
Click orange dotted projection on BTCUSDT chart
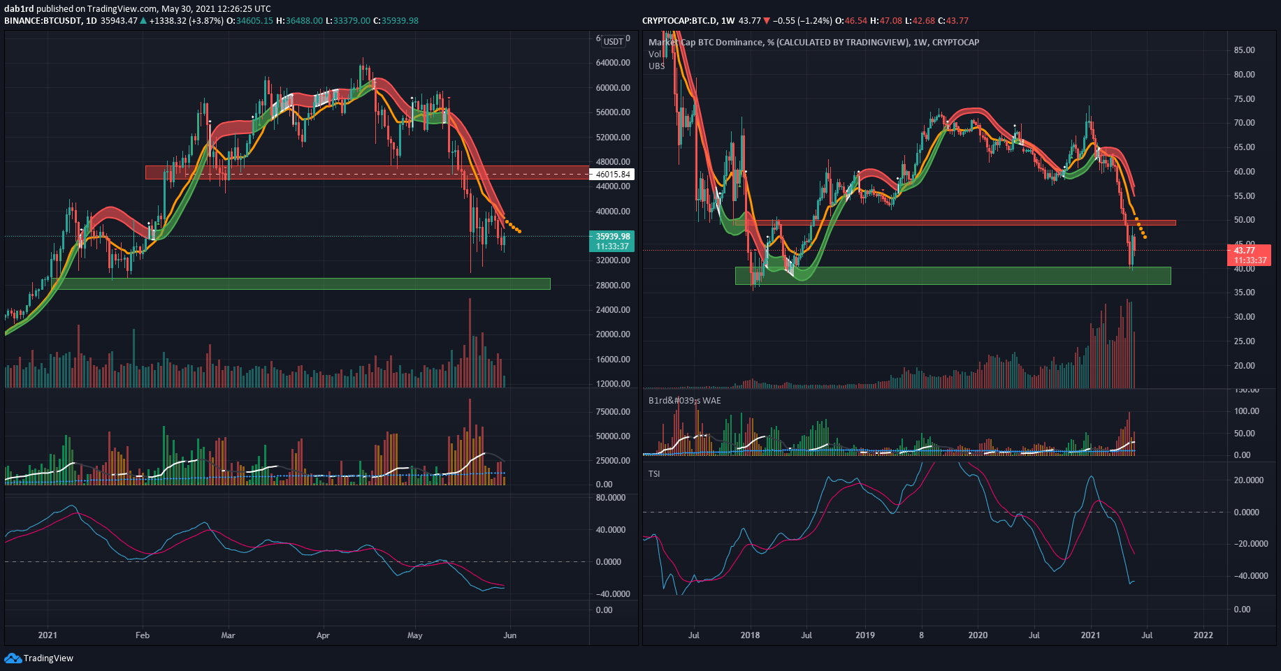pyautogui.click(x=512, y=226)
